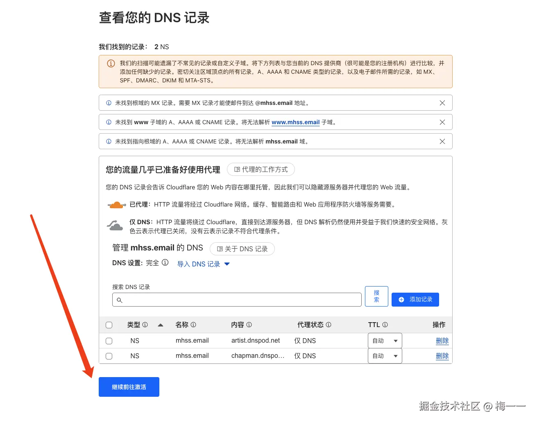537x423 pixels.
Task: Click info icon beside TTL column header
Action: (x=385, y=325)
